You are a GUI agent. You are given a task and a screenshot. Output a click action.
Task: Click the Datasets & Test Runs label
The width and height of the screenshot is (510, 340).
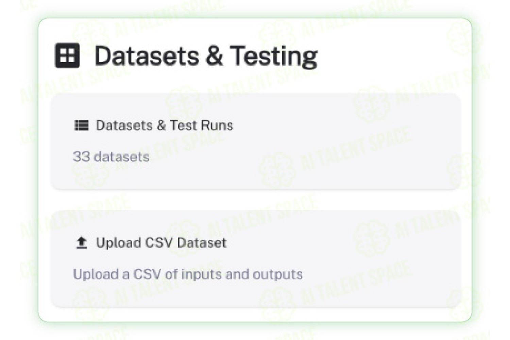(x=165, y=125)
